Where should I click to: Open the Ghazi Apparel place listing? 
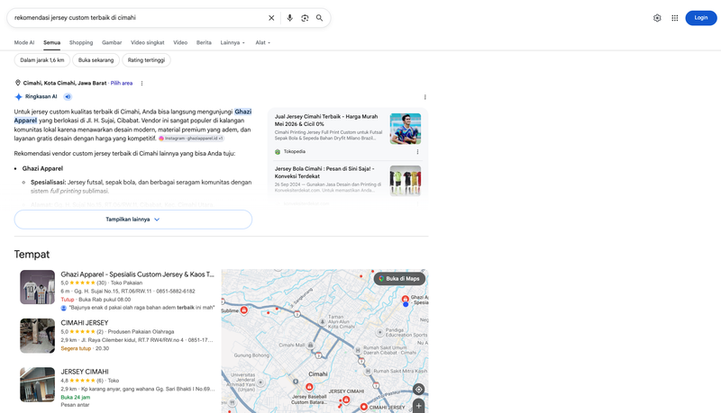point(138,274)
